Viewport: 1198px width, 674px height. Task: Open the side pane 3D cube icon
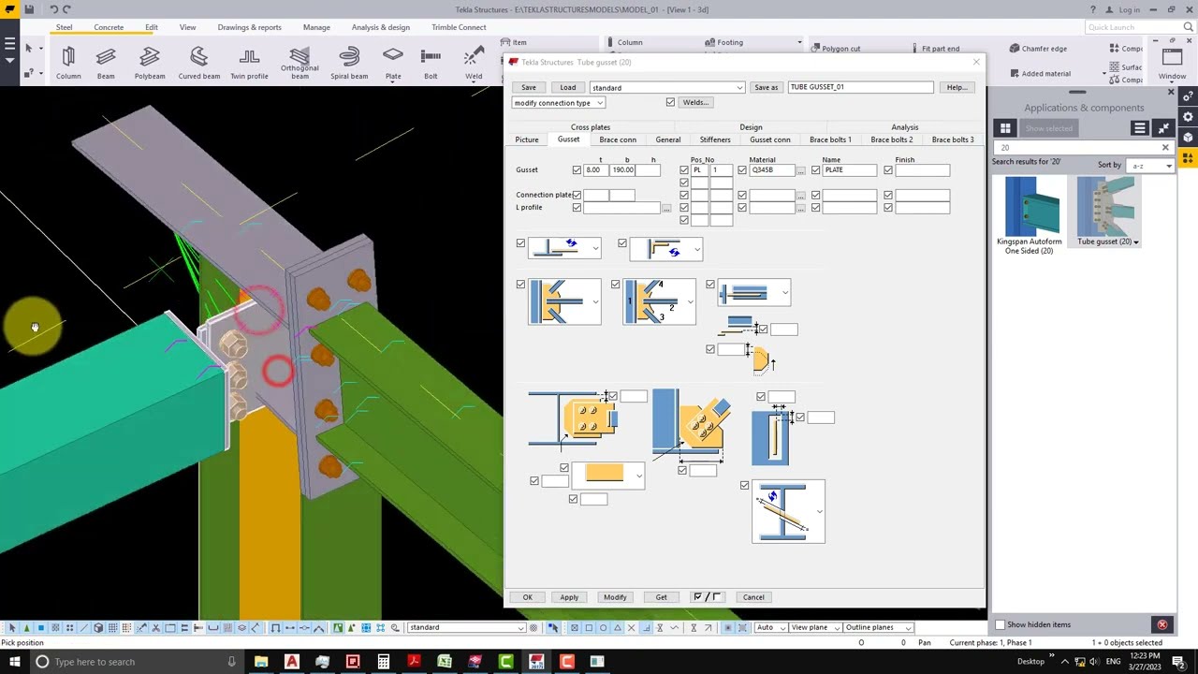tap(1189, 138)
